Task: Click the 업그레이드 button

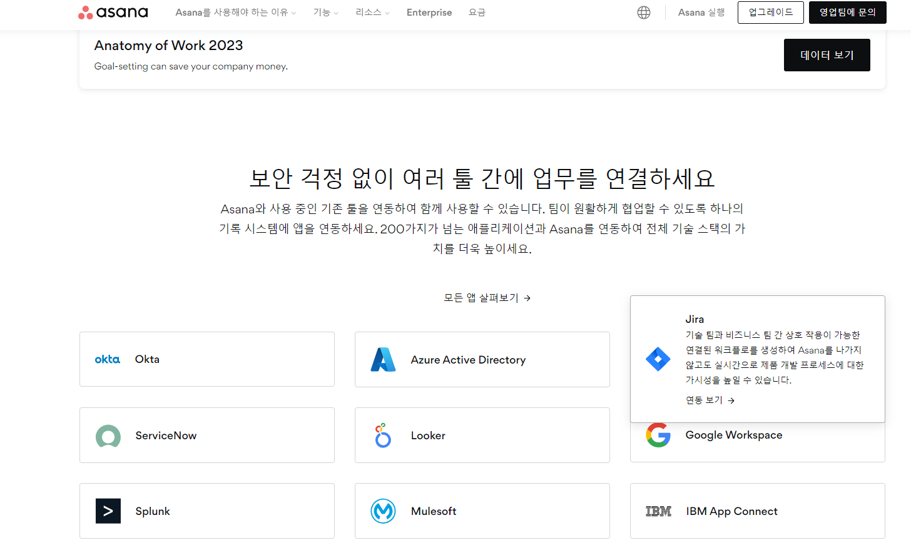Action: click(x=771, y=13)
